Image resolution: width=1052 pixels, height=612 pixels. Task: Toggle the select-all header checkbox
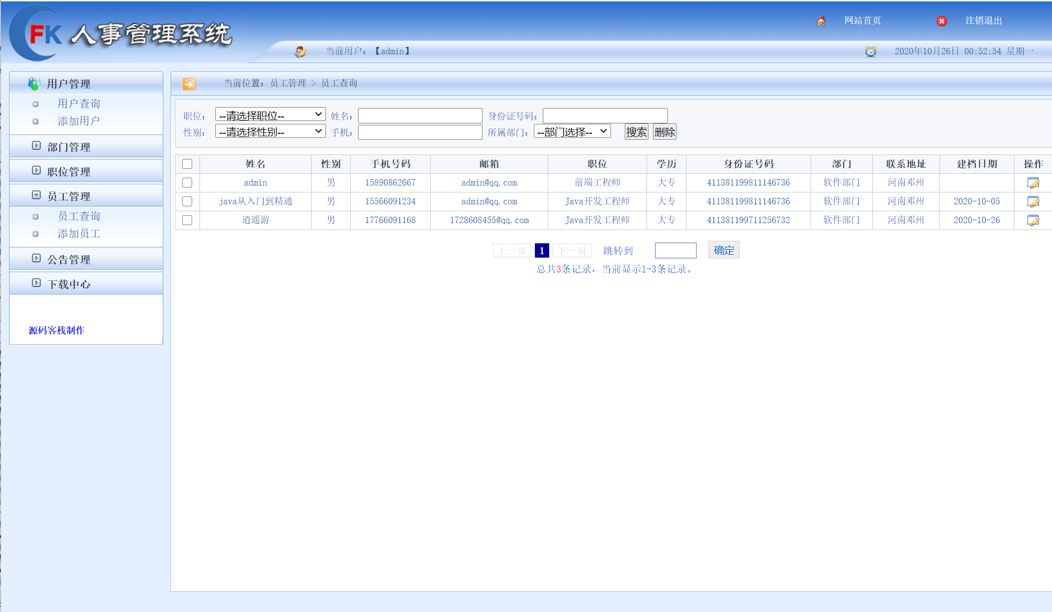(x=187, y=164)
